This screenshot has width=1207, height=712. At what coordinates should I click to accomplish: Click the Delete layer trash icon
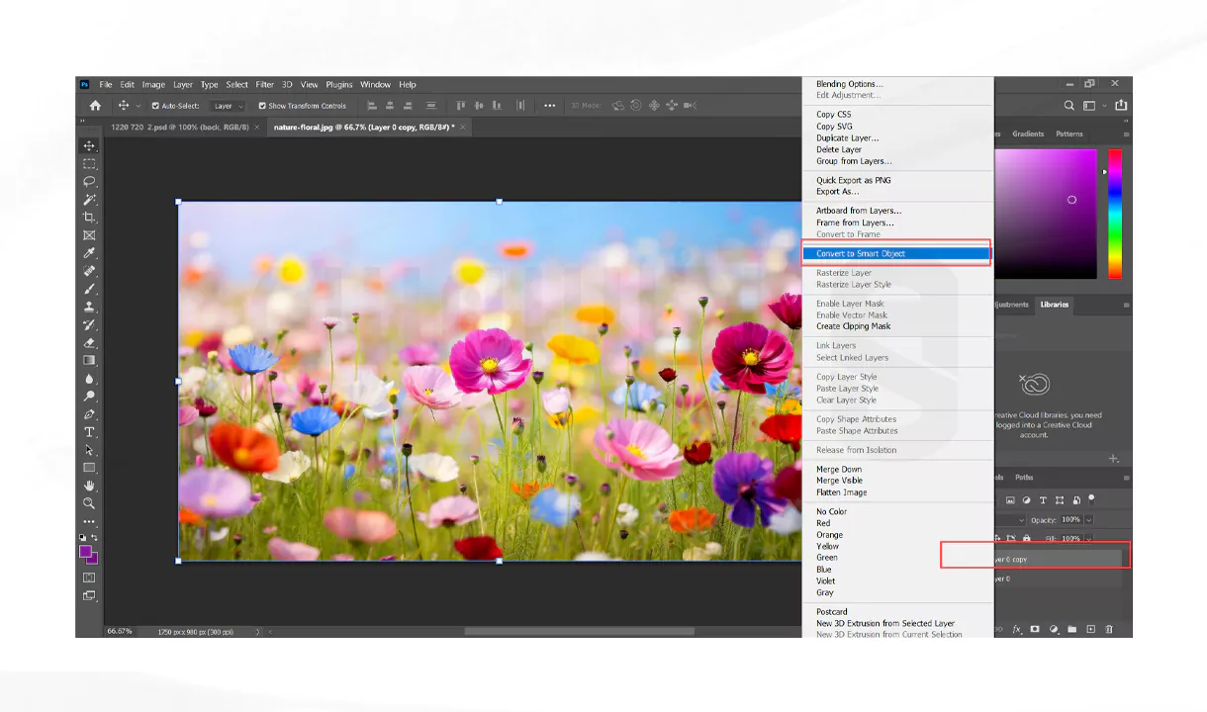click(x=1109, y=629)
